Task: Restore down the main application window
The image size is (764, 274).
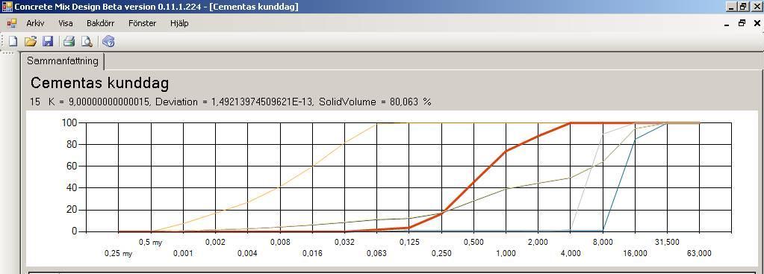Action: click(x=743, y=6)
